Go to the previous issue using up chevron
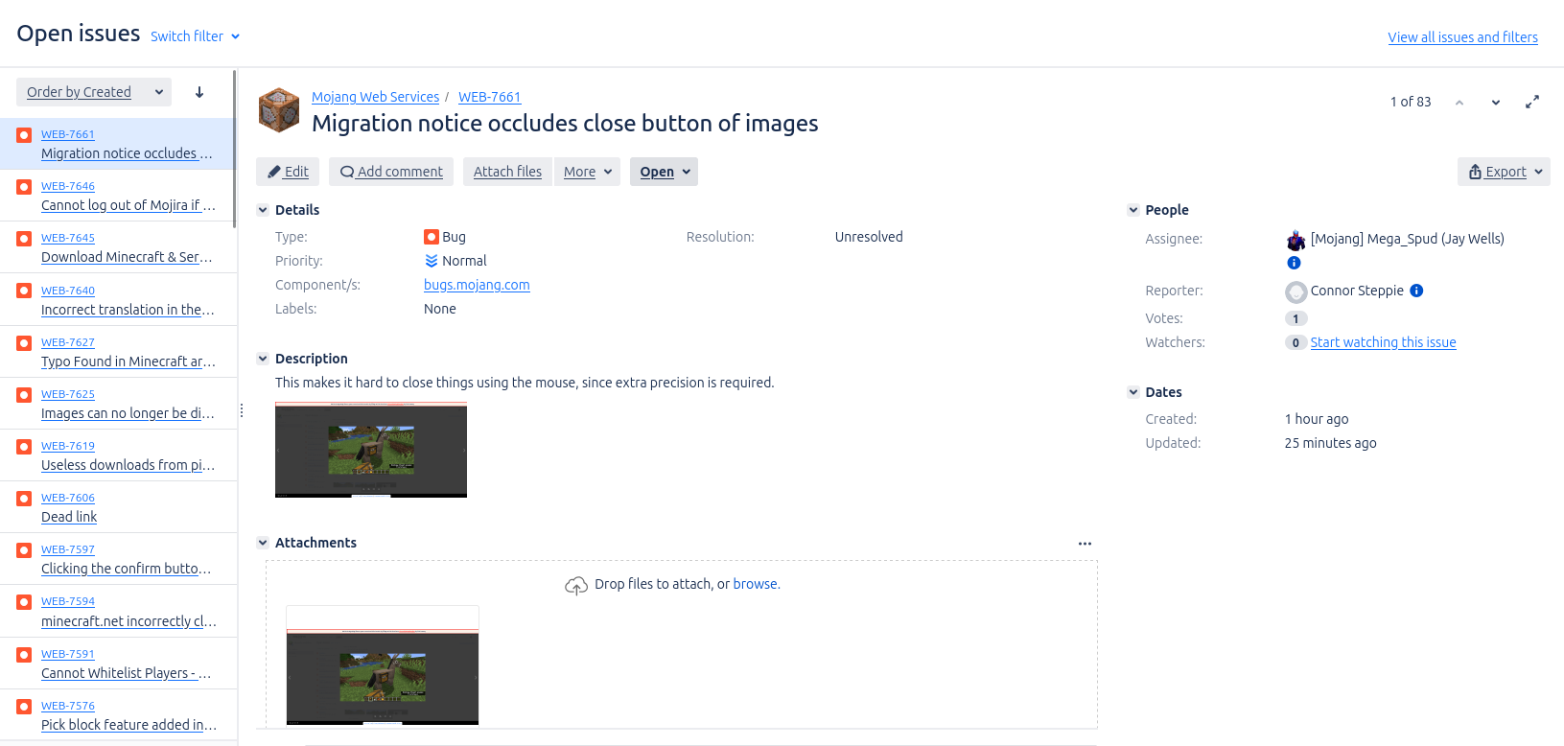 coord(1459,103)
